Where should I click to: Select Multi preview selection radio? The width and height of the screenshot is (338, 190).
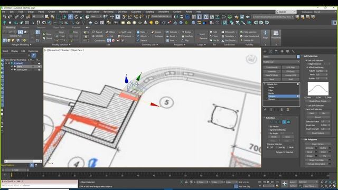(x=287, y=147)
